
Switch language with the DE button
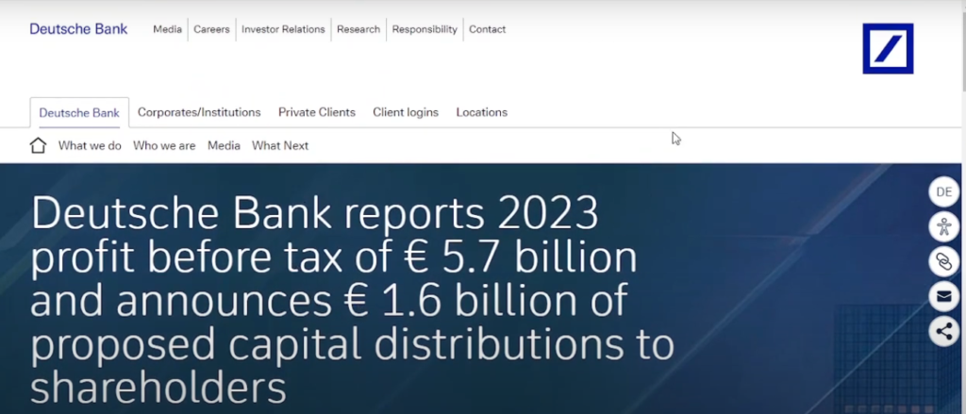(x=942, y=191)
